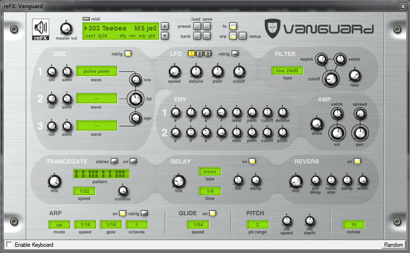The image size is (410, 253).
Task: Open oscillator 1 wave selector 'pulse pwm'
Action: pos(97,71)
